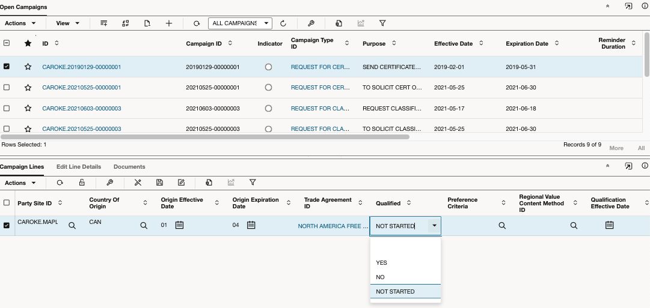650x308 pixels.
Task: Click the Country Of Origin search magnifier
Action: [x=144, y=226]
